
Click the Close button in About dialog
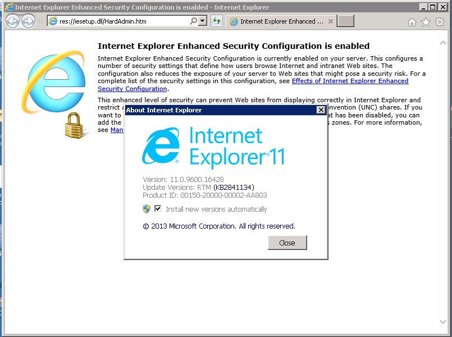[x=287, y=243]
